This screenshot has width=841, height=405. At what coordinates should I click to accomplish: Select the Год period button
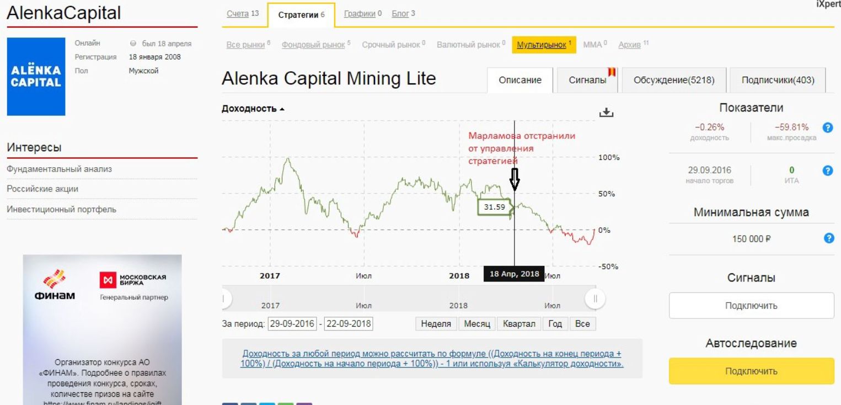(555, 324)
